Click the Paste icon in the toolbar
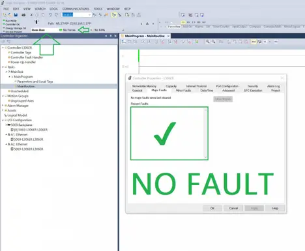Viewport: 305px width, 251px height. (x=43, y=15)
